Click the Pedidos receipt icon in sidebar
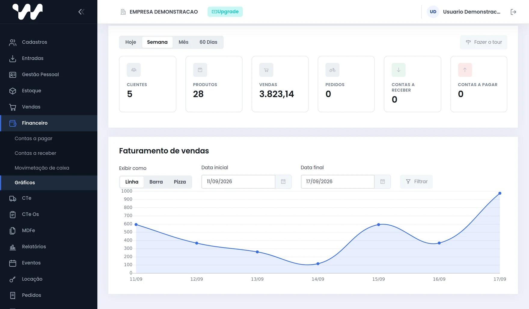Screen dimensions: 529x309 (13, 295)
